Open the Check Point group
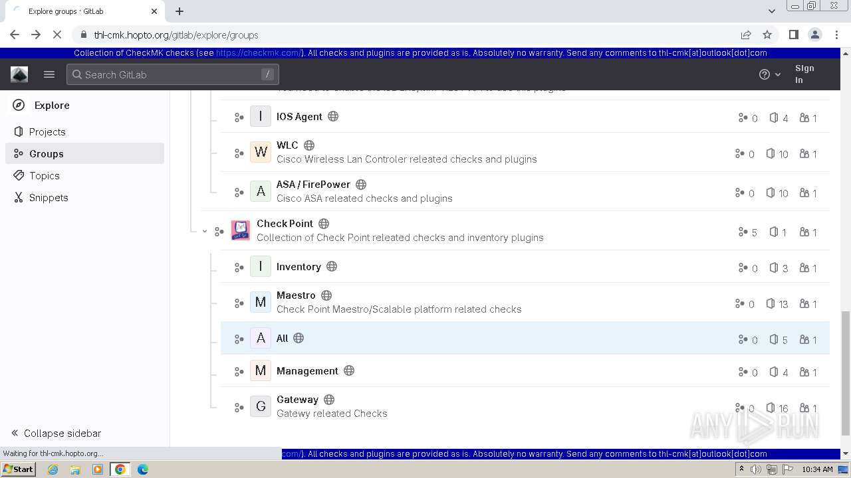Viewport: 851px width, 478px height. 285,223
